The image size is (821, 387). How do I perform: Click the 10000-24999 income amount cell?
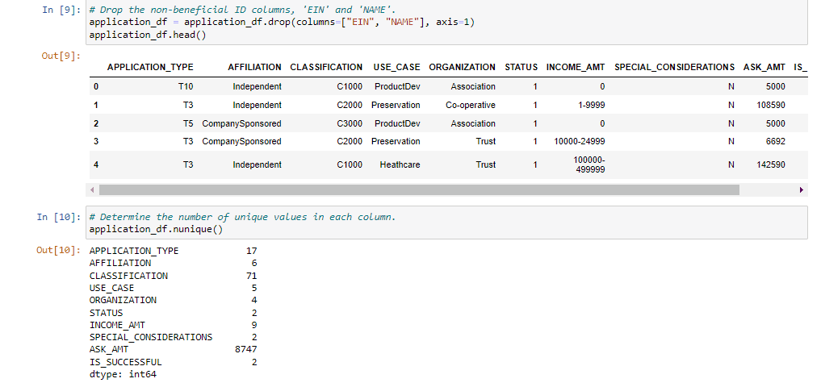tap(579, 141)
